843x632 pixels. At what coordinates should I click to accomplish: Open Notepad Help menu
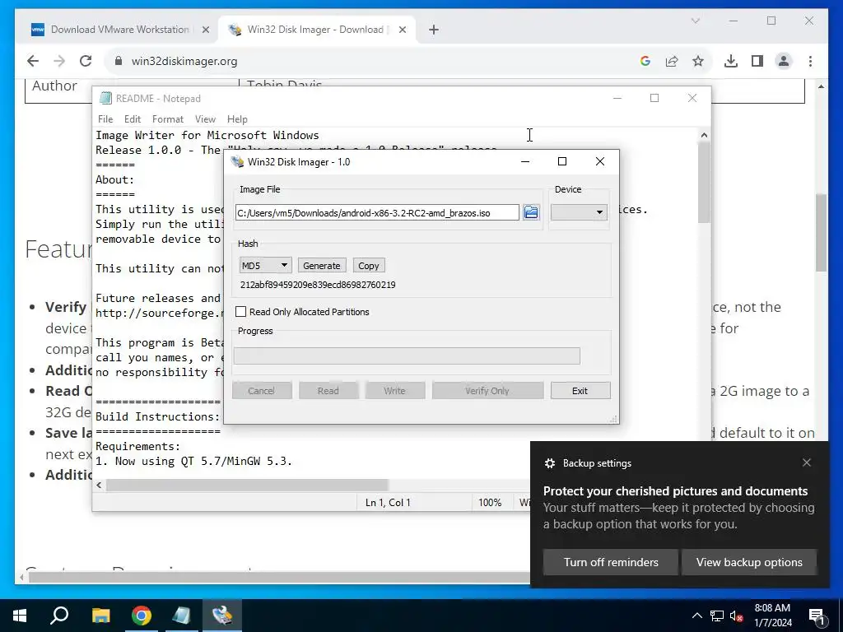coord(237,118)
